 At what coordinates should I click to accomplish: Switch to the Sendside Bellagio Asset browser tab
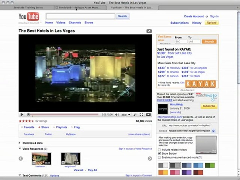(80, 7)
